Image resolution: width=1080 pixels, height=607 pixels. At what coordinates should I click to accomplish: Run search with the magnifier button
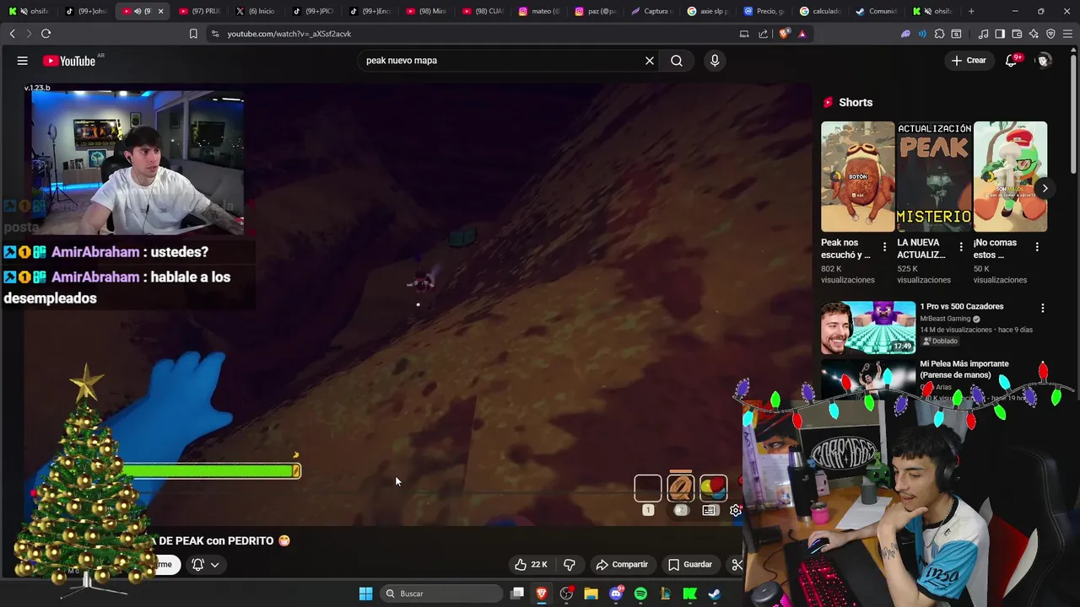(677, 61)
